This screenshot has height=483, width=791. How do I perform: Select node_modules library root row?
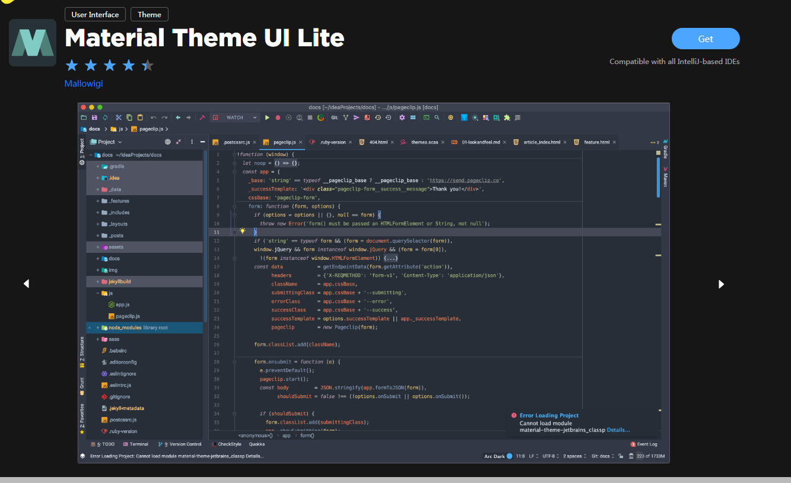tap(145, 328)
